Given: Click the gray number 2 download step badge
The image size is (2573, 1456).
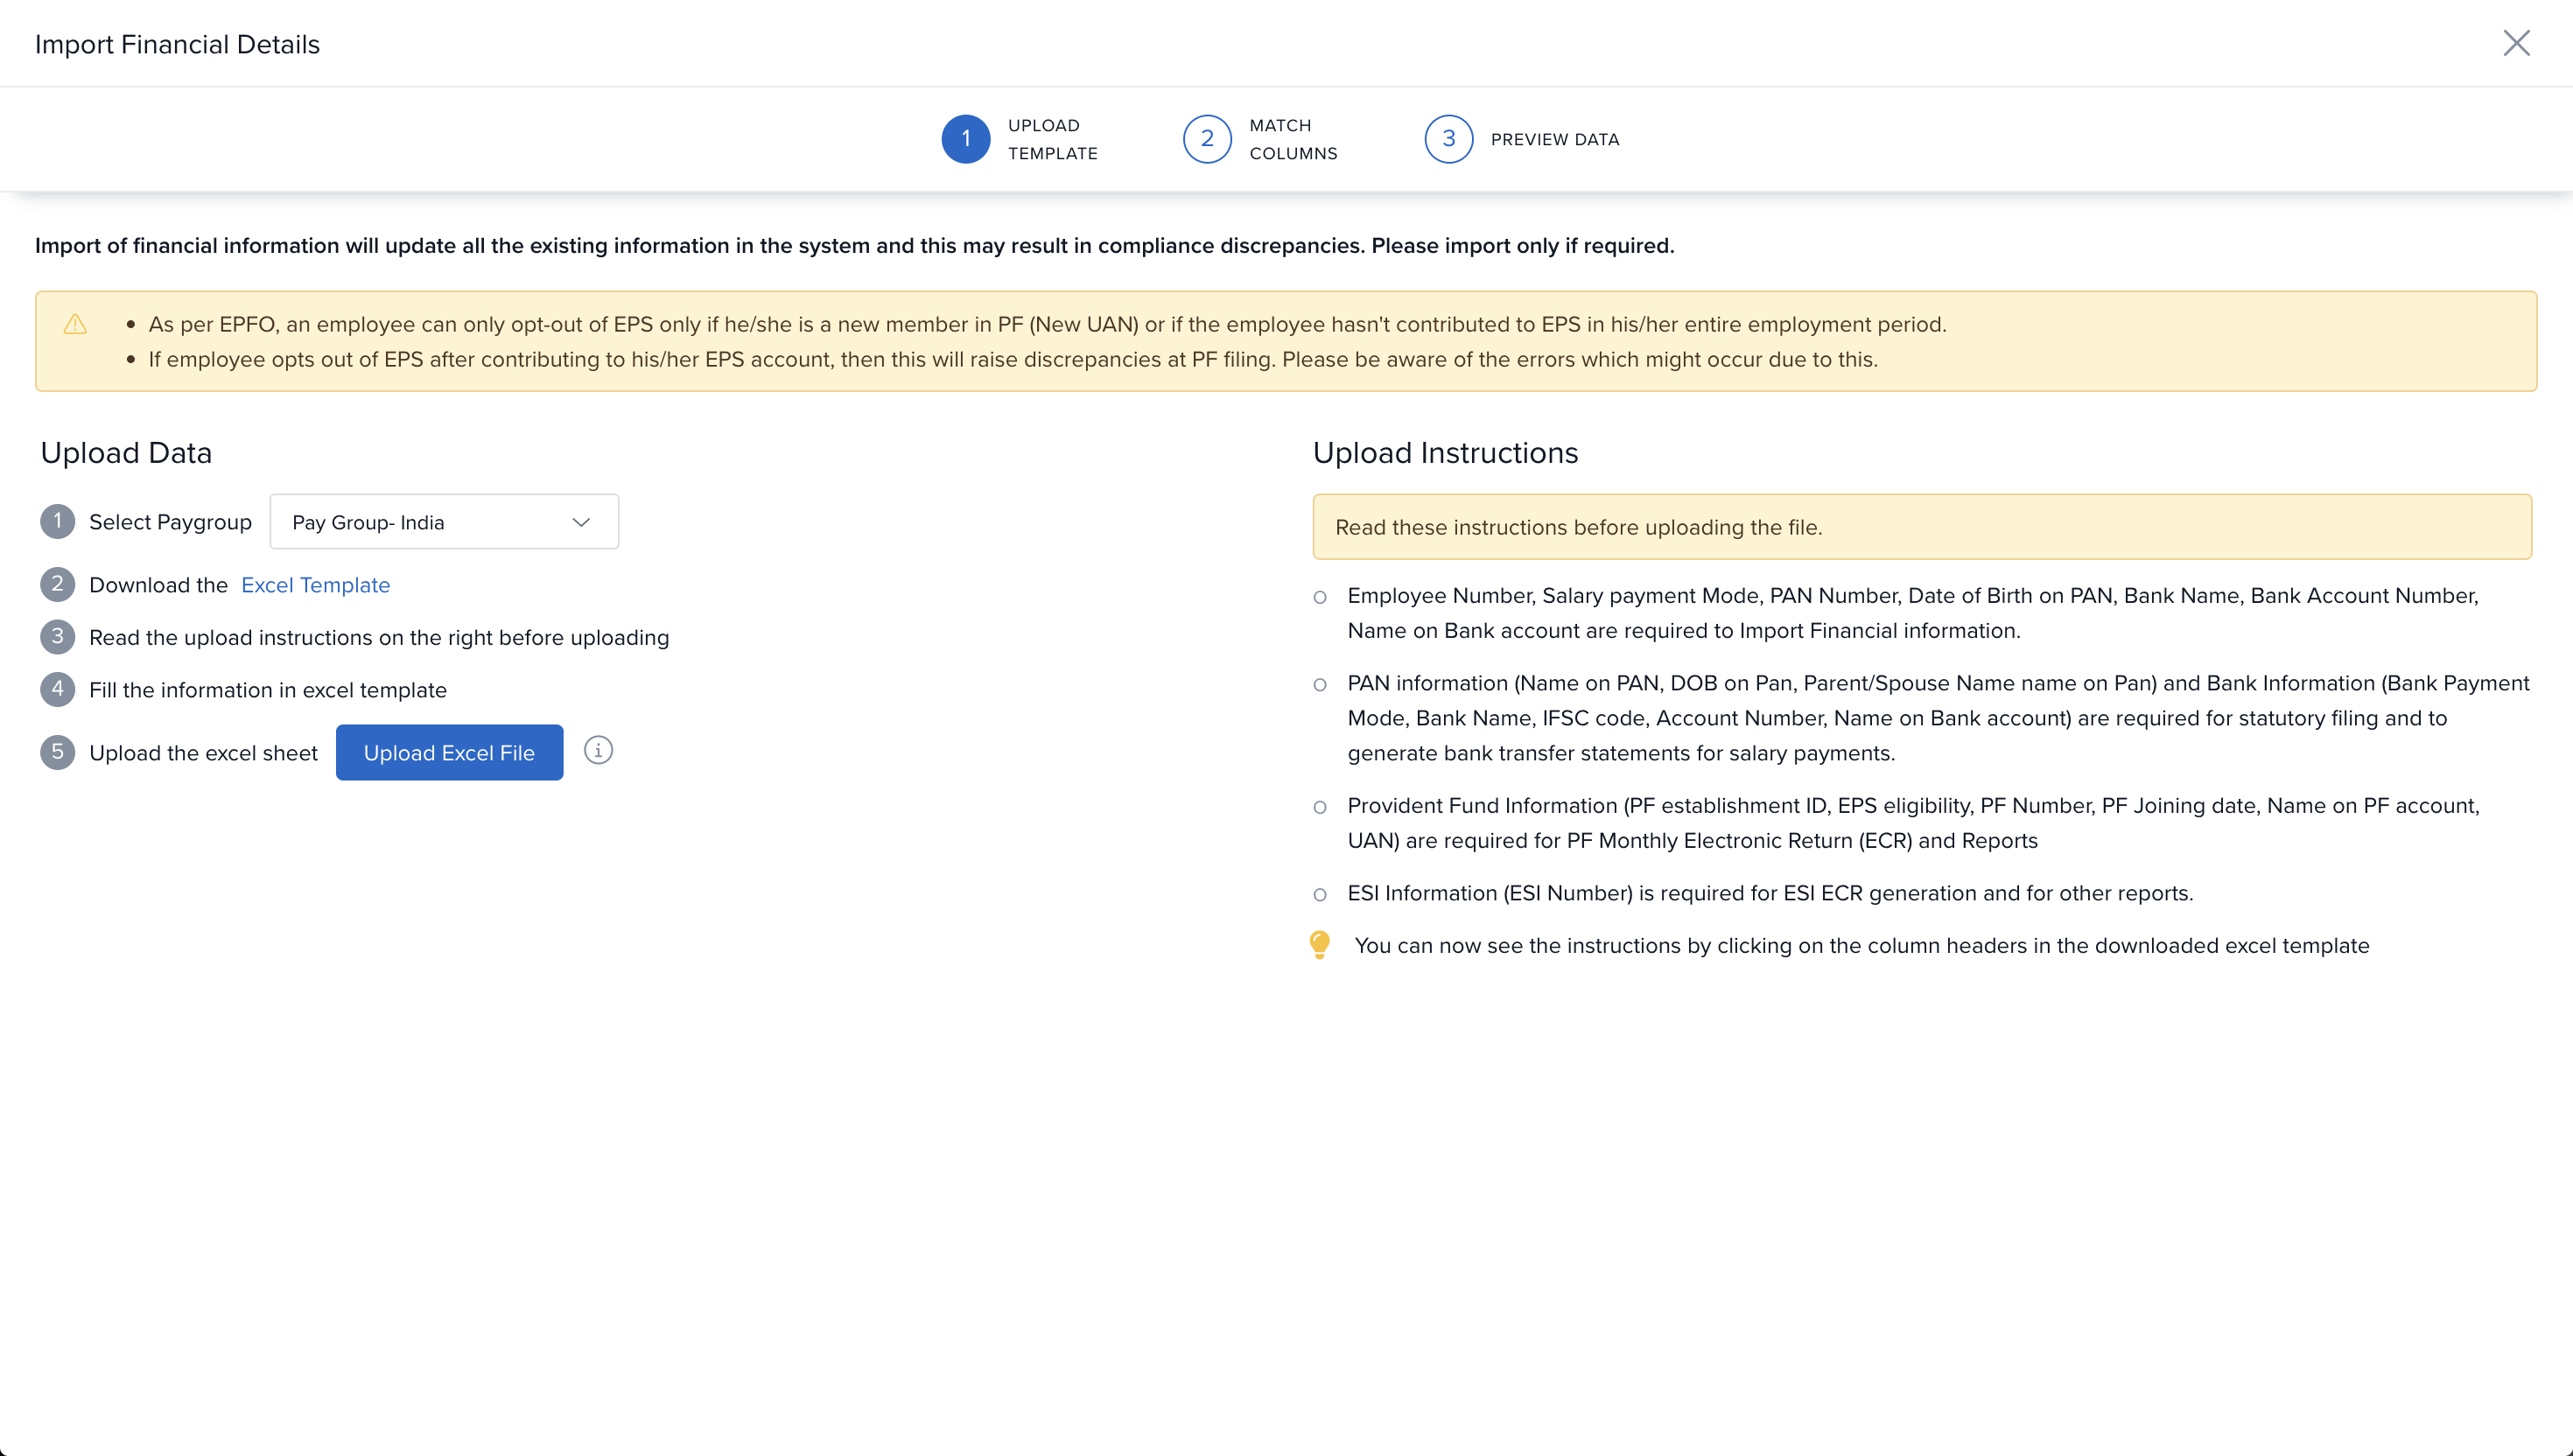Looking at the screenshot, I should 57,584.
